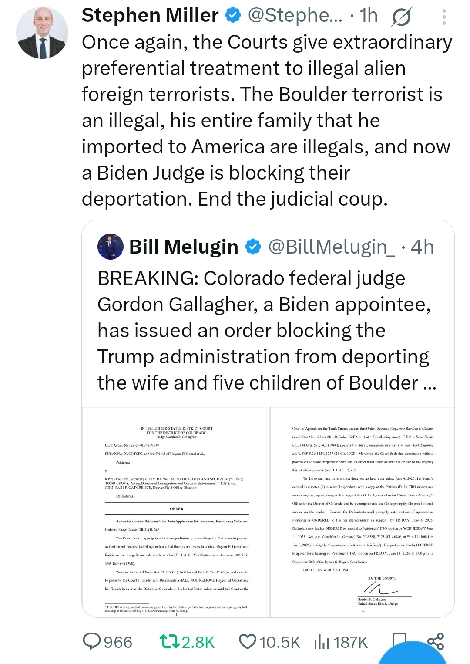Screen dimensions: 470x664
Task: Open the three-dot more options menu
Action: pos(444,17)
